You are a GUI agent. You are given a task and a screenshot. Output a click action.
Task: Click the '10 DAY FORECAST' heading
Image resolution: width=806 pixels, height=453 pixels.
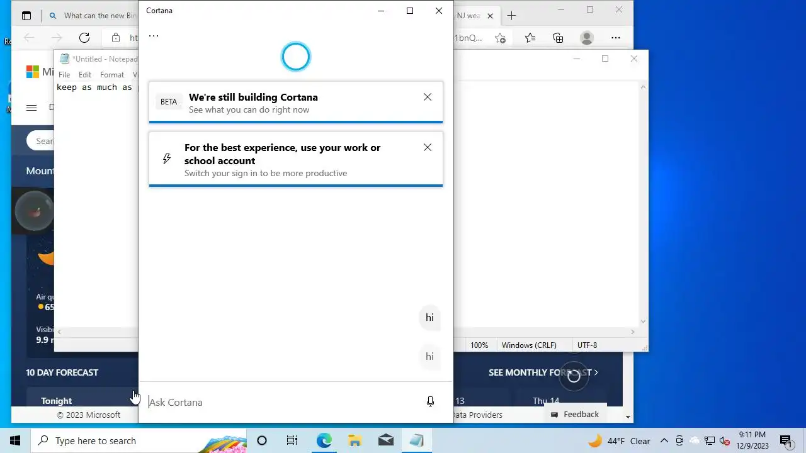click(x=62, y=372)
